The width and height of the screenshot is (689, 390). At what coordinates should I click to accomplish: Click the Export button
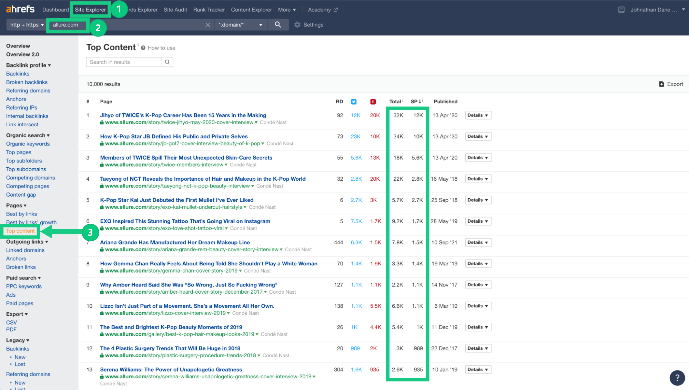pos(671,84)
